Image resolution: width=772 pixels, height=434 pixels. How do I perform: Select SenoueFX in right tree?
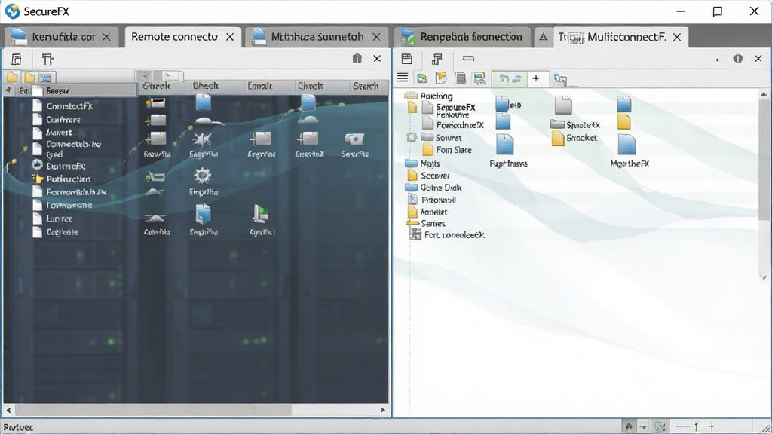pos(455,107)
